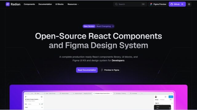Click the Radian brand name text

[x=15, y=4]
